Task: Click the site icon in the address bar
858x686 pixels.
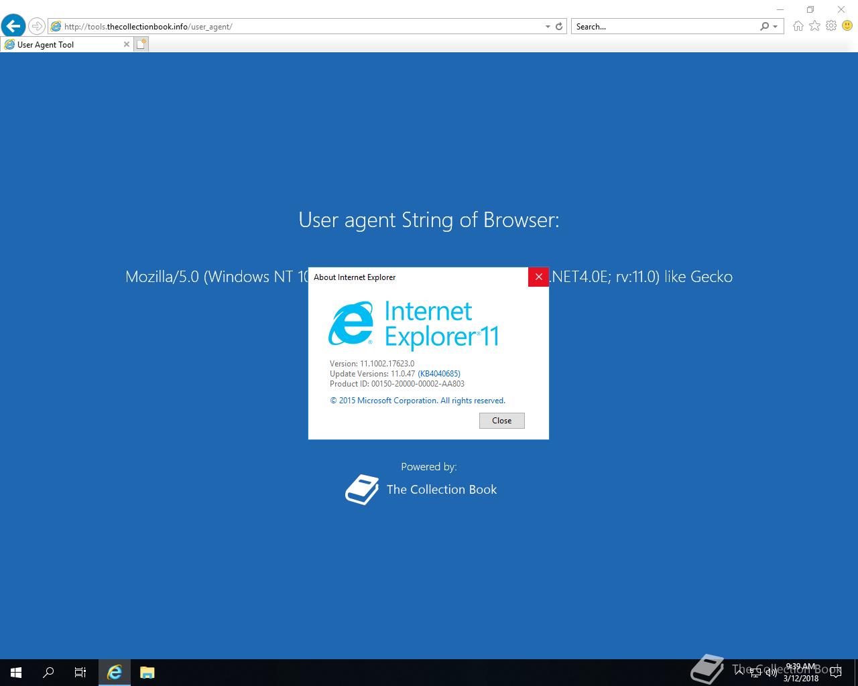Action: [56, 26]
